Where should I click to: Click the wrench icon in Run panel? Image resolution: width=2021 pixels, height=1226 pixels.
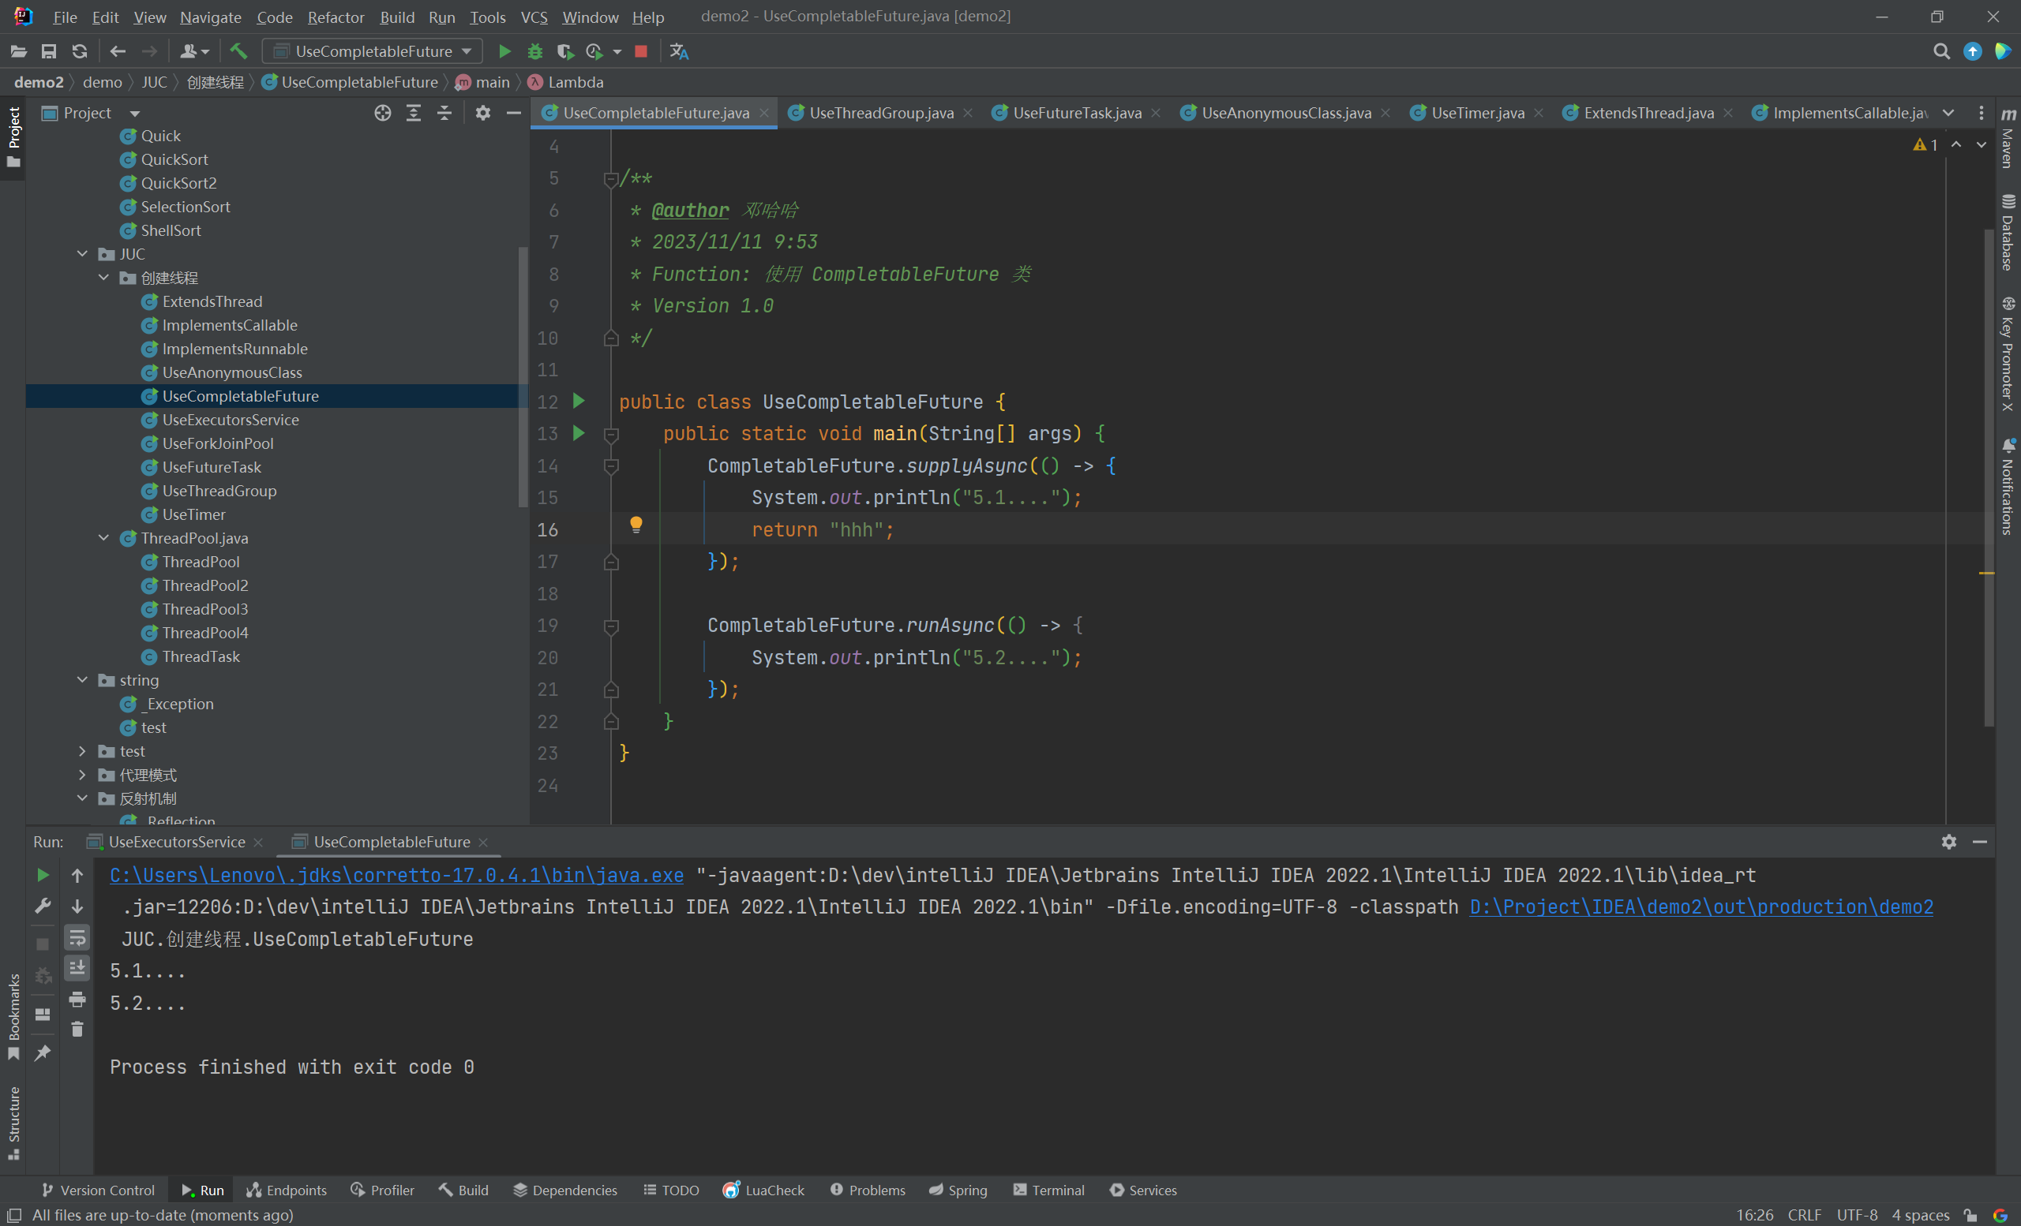(43, 906)
